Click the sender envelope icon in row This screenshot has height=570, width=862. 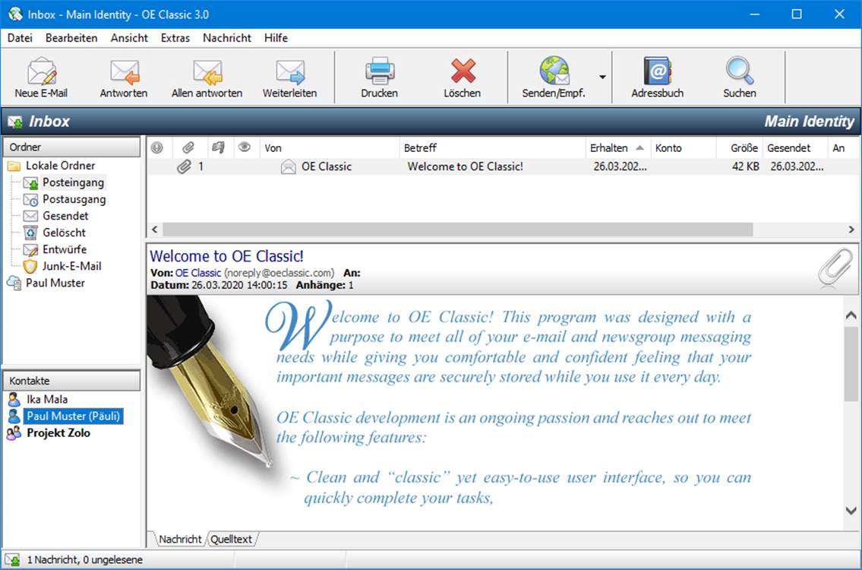point(288,166)
